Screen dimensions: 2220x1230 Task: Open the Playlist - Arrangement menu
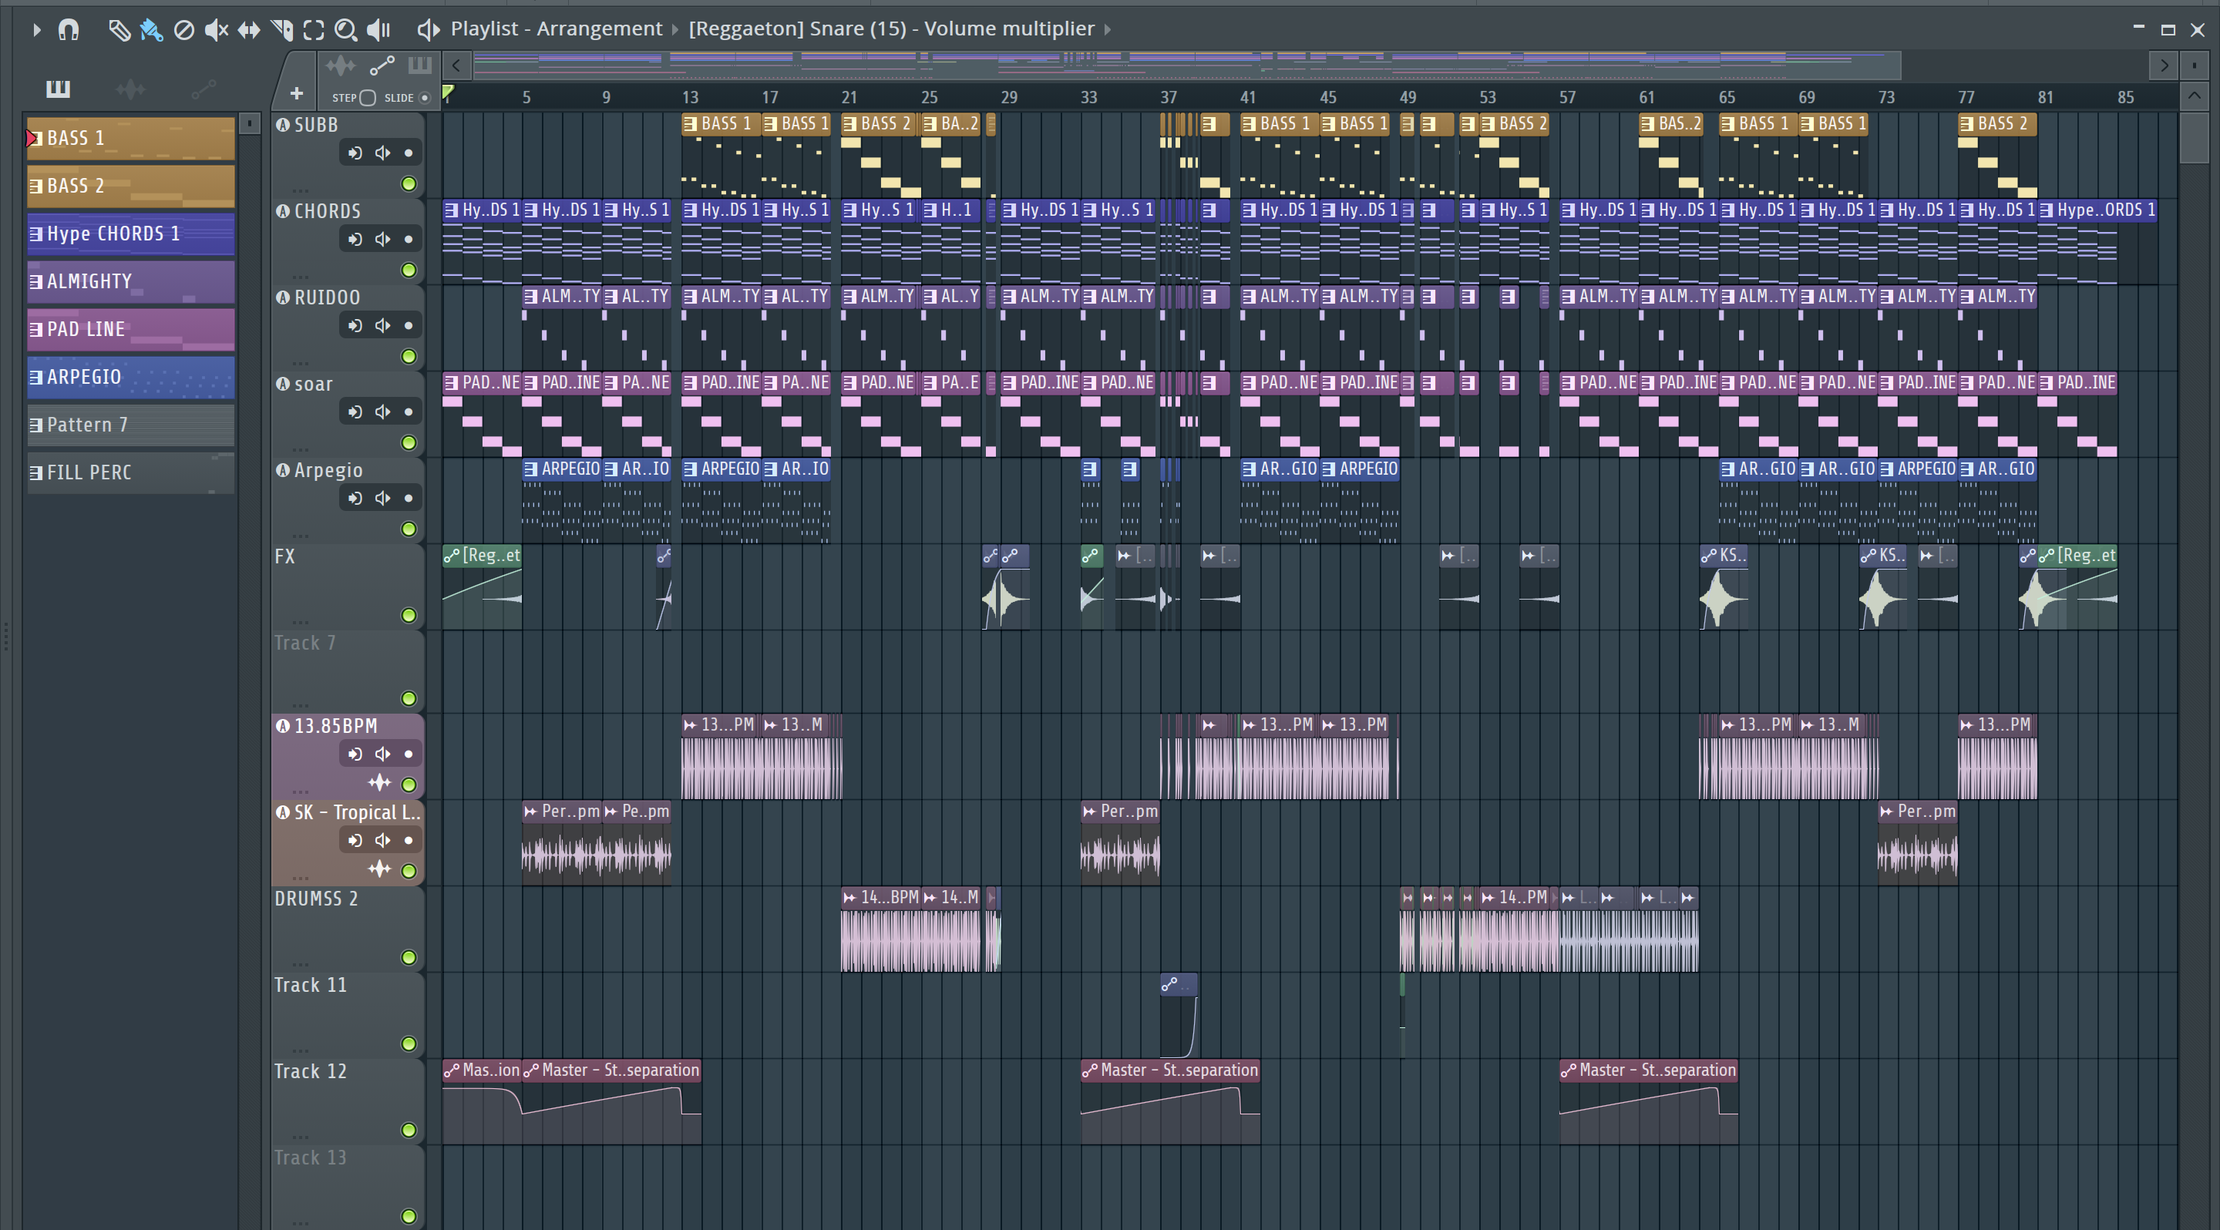point(556,29)
